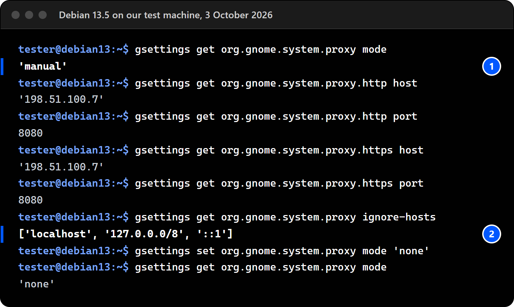Click the final 'none' output line
Image resolution: width=514 pixels, height=307 pixels.
tap(37, 284)
